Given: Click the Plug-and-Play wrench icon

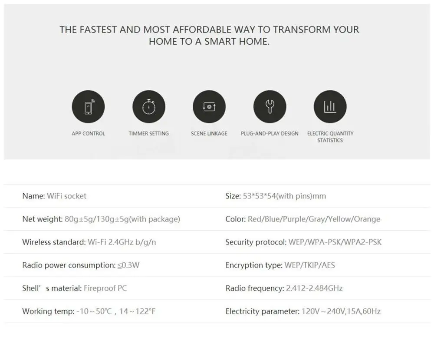Looking at the screenshot, I should coord(270,107).
